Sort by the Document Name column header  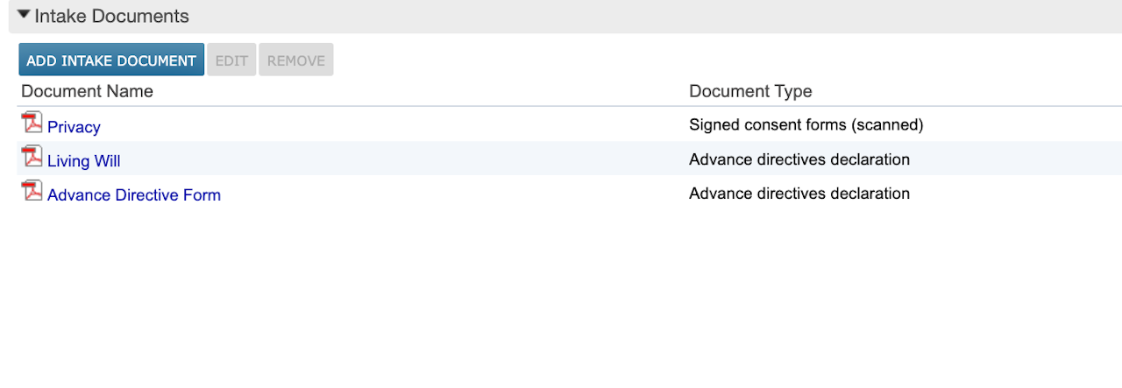pos(87,91)
